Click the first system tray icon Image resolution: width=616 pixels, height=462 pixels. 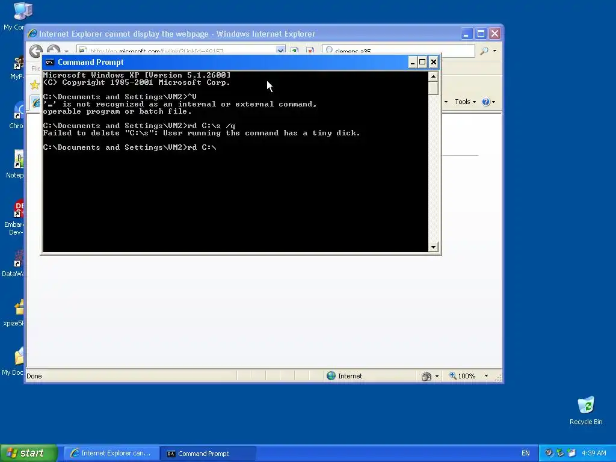549,453
